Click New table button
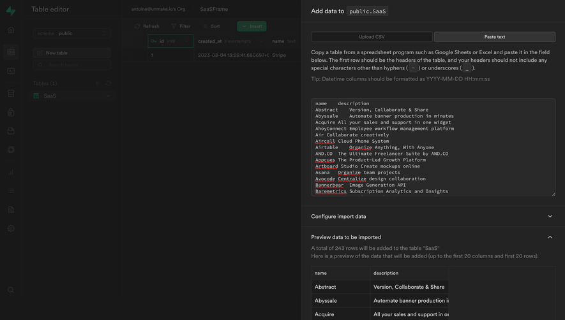Viewport: 565px width, 320px height. [72, 53]
